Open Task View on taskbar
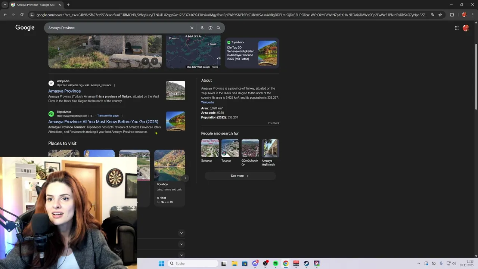This screenshot has width=478, height=269. (x=224, y=263)
